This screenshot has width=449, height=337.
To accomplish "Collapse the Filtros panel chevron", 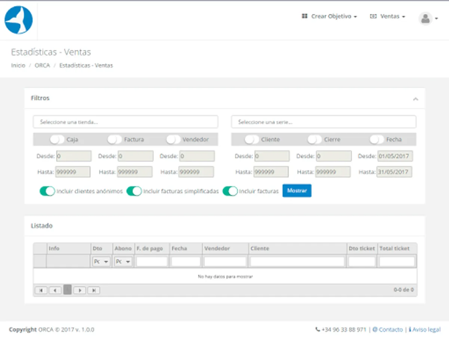I will tap(415, 99).
